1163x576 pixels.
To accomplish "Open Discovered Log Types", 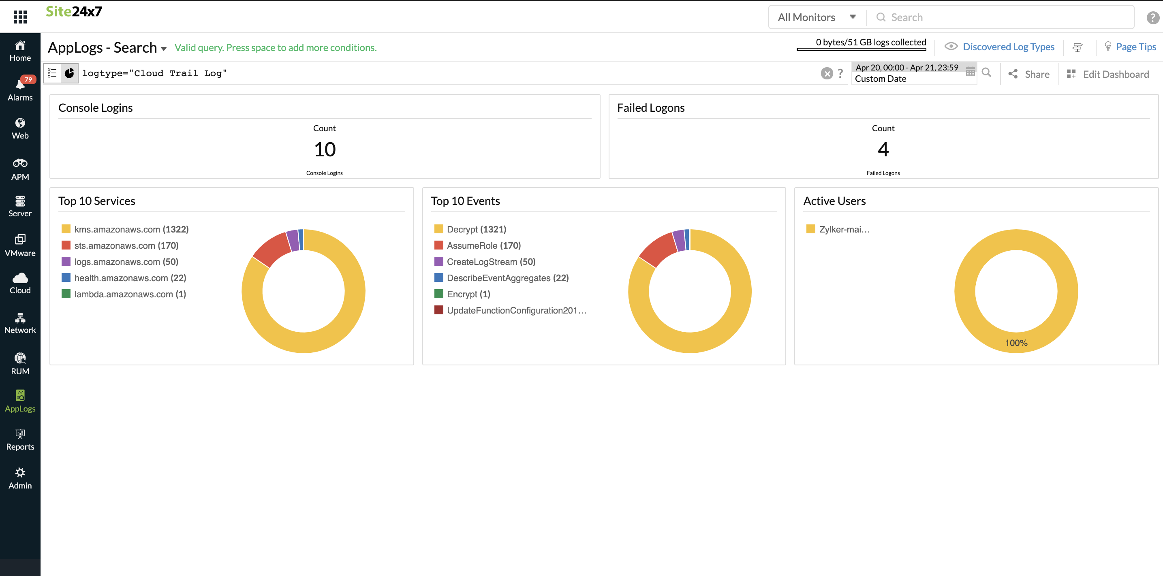I will tap(1008, 47).
